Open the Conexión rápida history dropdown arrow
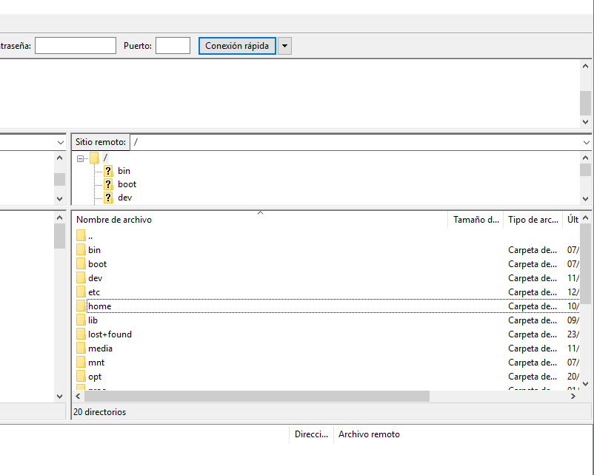Screen dimensions: 594x475 284,46
